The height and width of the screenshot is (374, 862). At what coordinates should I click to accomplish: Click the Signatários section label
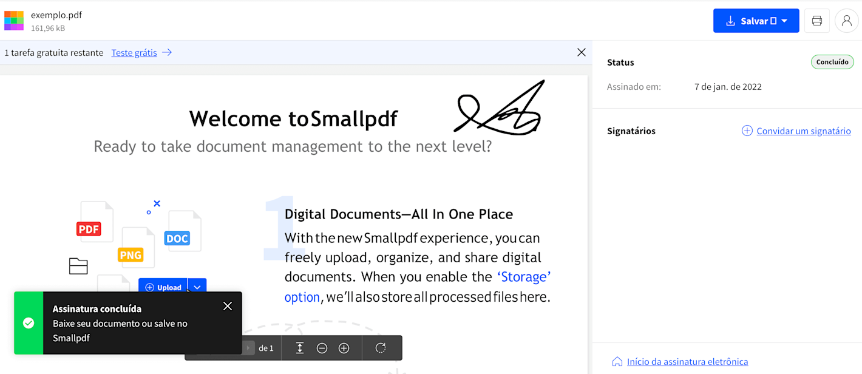pyautogui.click(x=631, y=131)
